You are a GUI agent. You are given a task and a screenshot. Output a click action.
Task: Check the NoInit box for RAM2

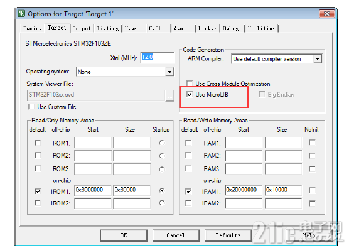point(313,156)
